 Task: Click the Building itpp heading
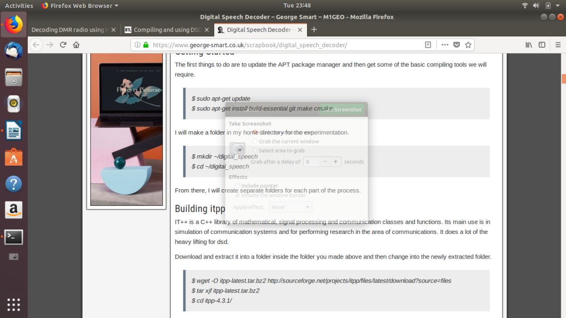[200, 209]
